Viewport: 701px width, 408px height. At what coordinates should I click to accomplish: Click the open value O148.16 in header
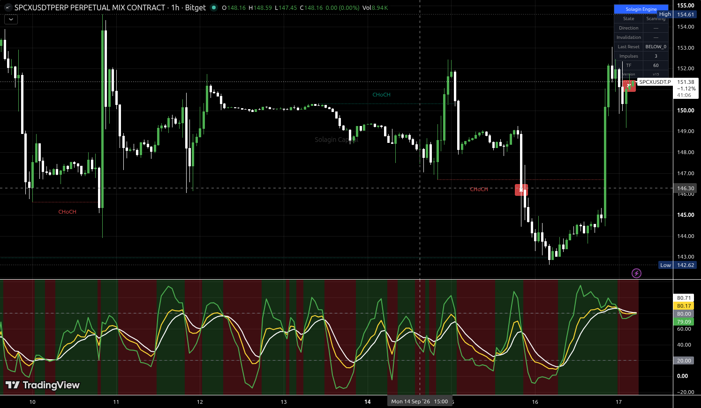coord(233,8)
